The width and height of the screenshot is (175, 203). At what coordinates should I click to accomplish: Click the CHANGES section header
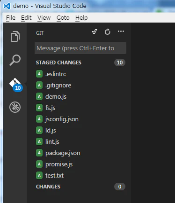point(48,187)
